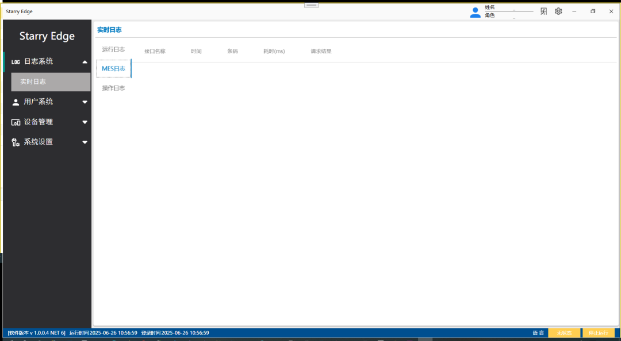
Task: Click the 请求结果 column header
Action: (321, 51)
